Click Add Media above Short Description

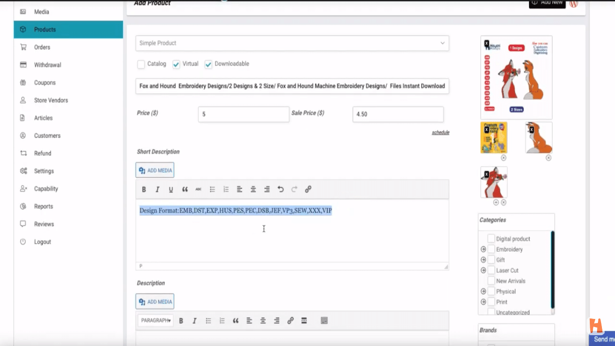pyautogui.click(x=155, y=170)
